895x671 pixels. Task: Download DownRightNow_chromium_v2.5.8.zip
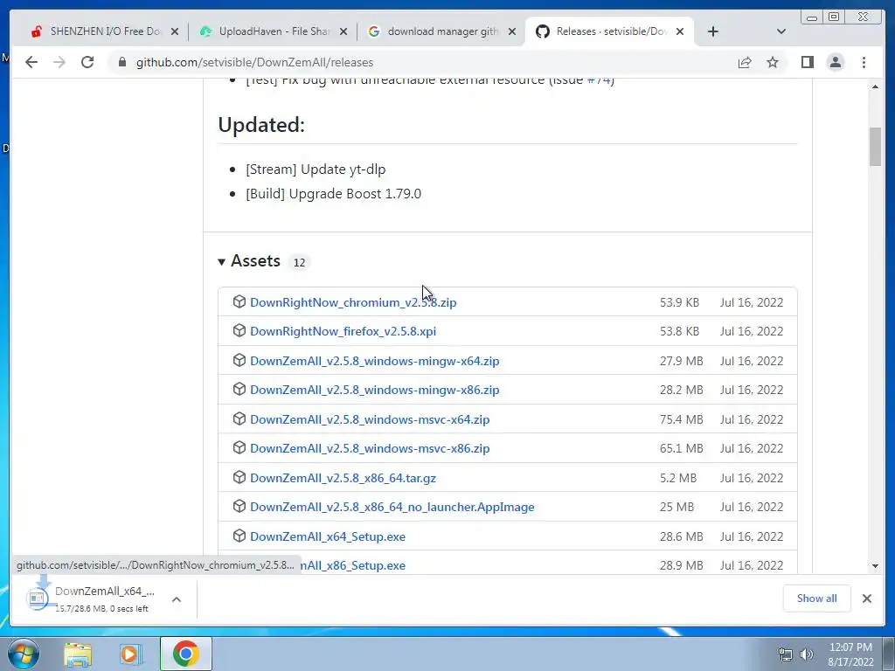(353, 302)
